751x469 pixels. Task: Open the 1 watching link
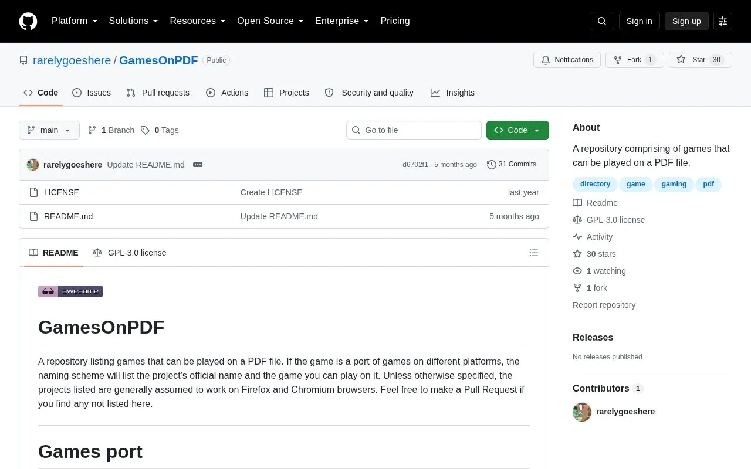pos(600,271)
